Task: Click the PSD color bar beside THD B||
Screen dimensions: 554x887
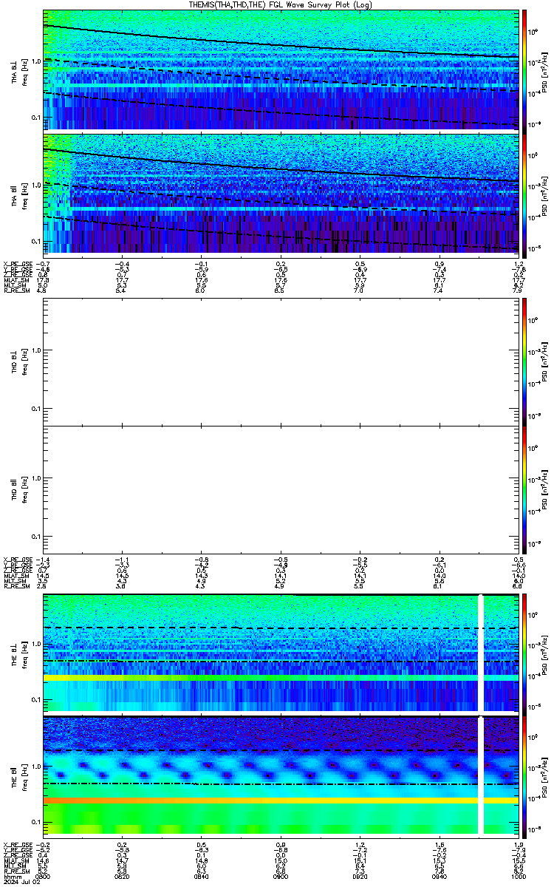Action: pyautogui.click(x=524, y=489)
